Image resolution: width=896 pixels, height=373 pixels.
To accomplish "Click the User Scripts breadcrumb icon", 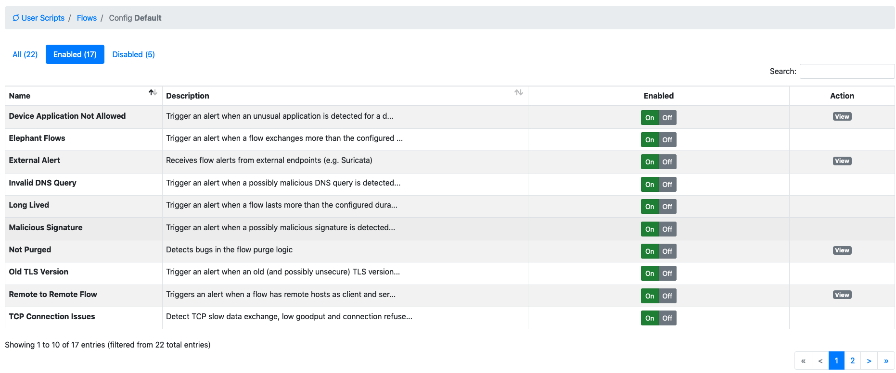I will click(x=16, y=18).
